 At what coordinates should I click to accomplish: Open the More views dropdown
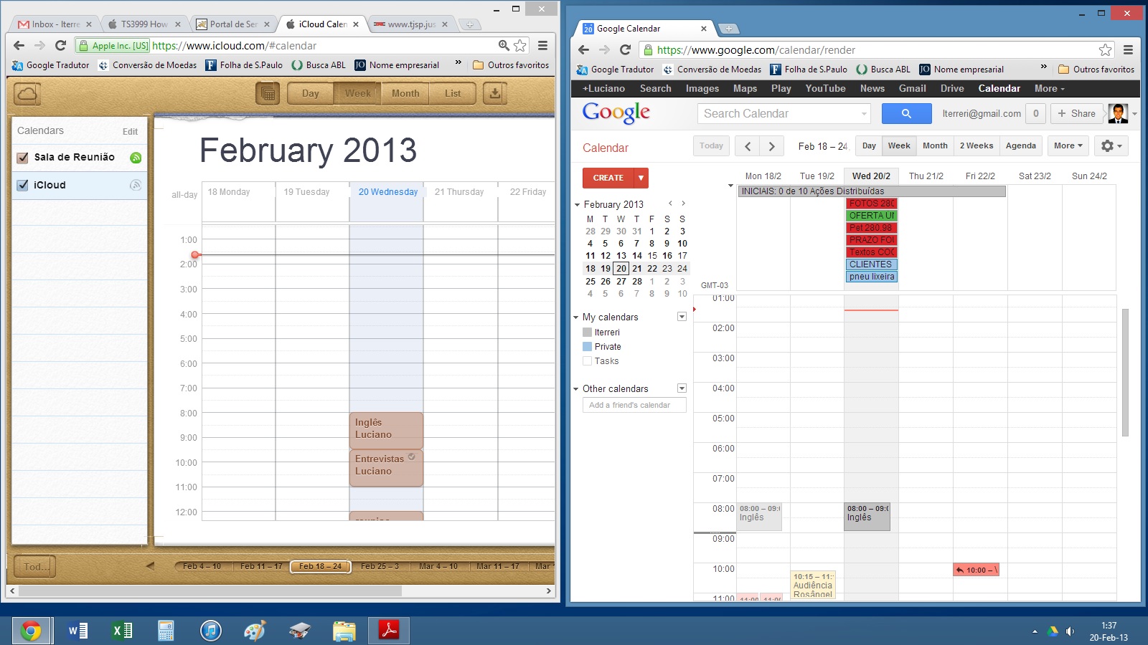1068,145
